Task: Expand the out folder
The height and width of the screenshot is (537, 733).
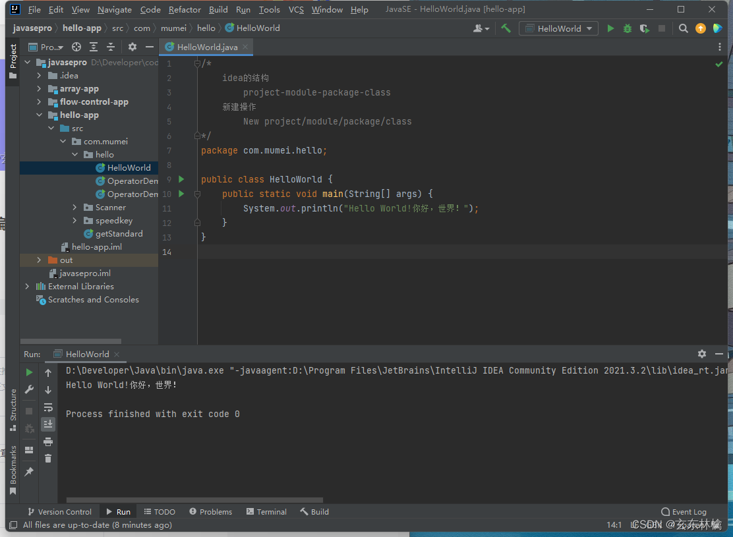Action: click(40, 260)
